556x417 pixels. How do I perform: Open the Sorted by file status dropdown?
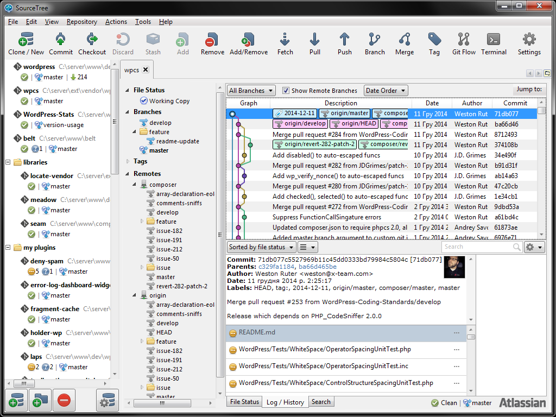262,247
